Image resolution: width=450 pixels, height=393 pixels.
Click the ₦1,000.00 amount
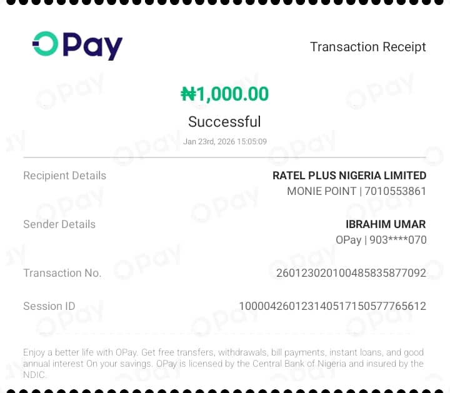click(224, 94)
